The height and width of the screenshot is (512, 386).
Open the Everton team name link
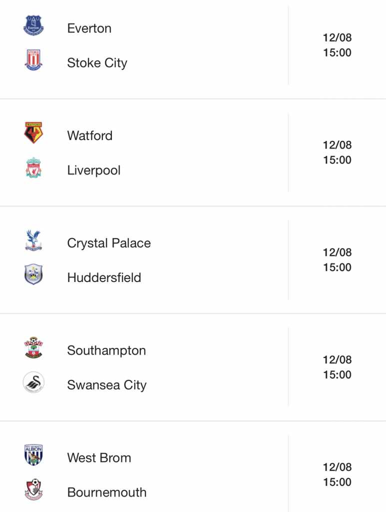pos(89,28)
